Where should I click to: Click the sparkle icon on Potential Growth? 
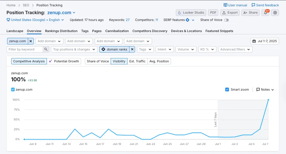pyautogui.click(x=50, y=61)
